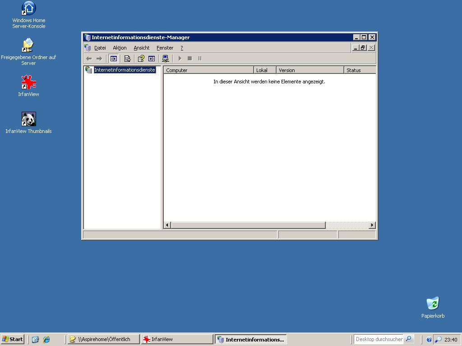Click the horizontal scrollbar right arrow
The image size is (462, 346).
[372, 225]
